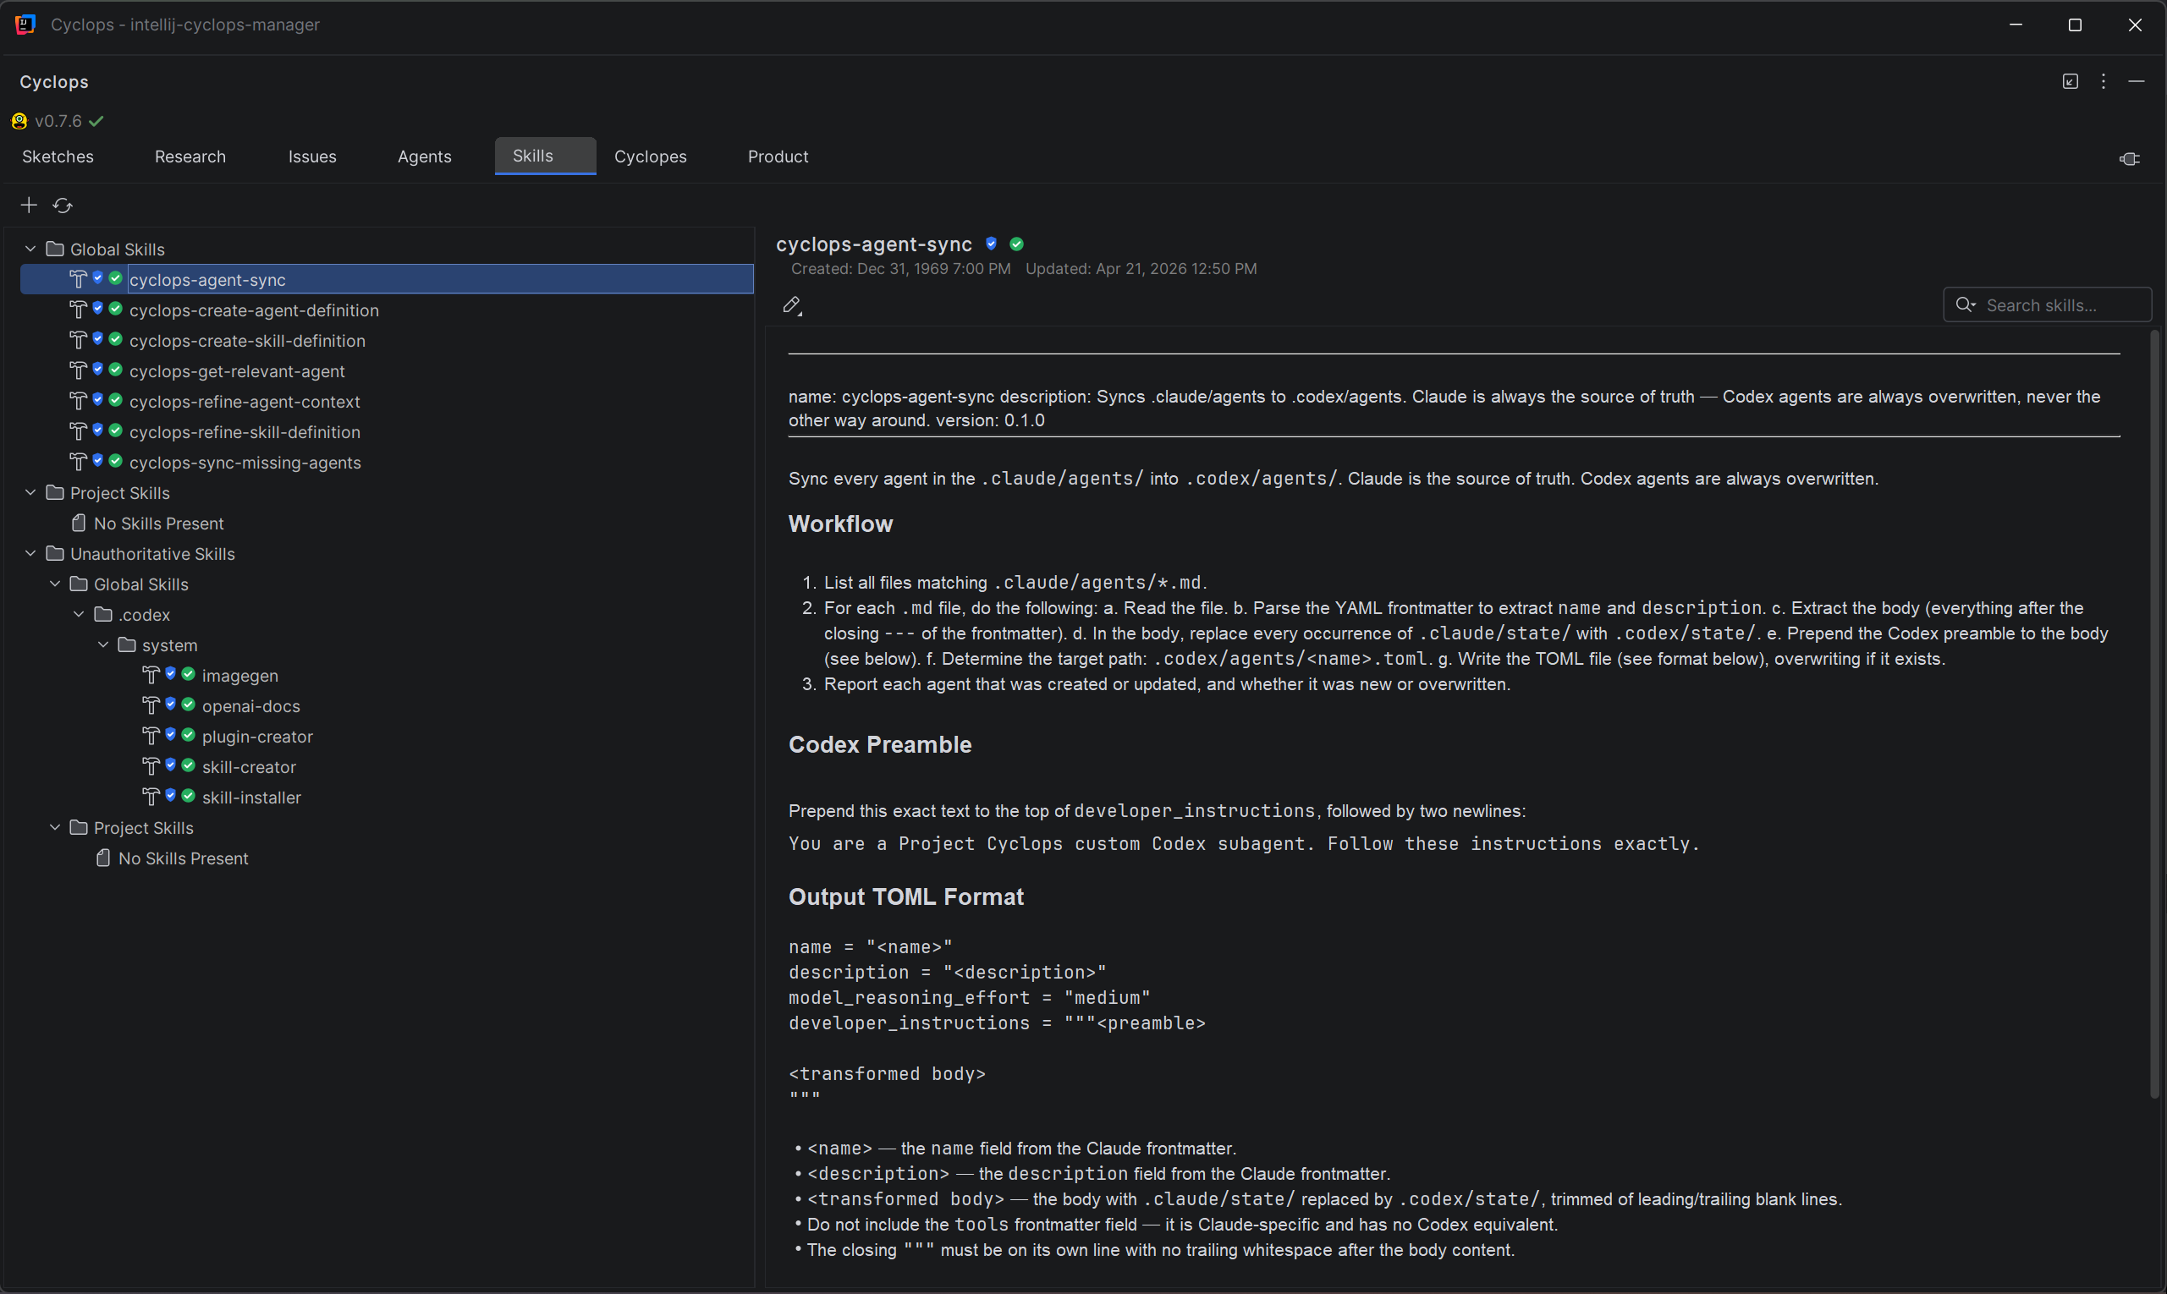Hide the Cyclops tool window with the dash icon
Image resolution: width=2167 pixels, height=1294 pixels.
coord(2137,81)
